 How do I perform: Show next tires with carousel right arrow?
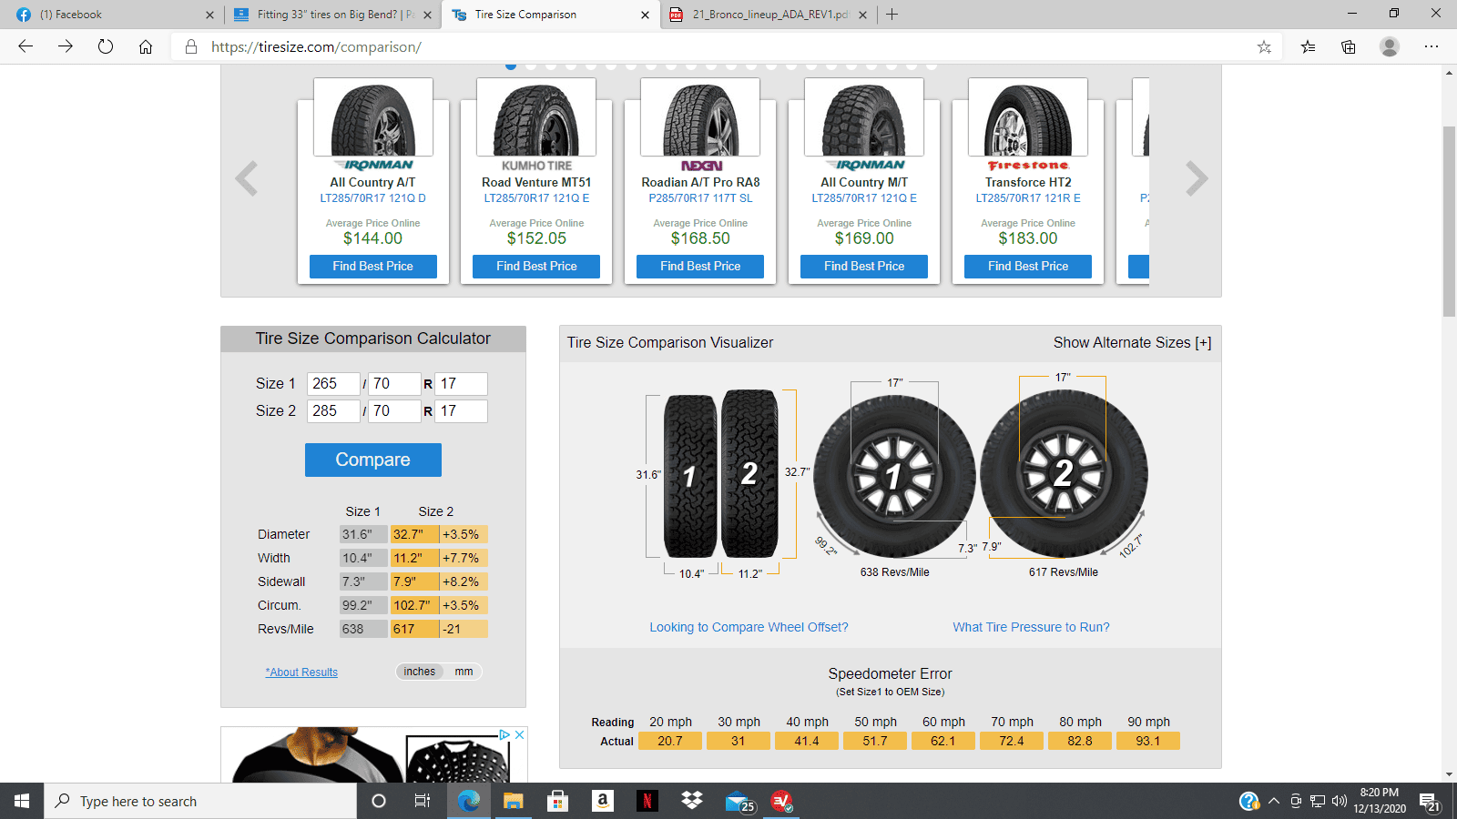(1197, 178)
